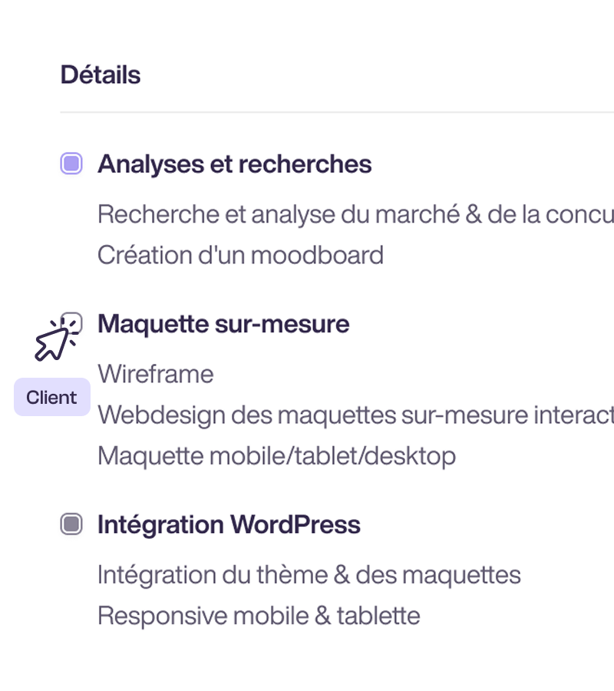
Task: Select the Analyses et recherches title
Action: [235, 164]
